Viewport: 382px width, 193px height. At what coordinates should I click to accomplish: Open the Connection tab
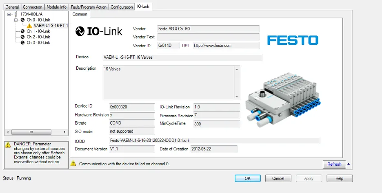tap(33, 7)
